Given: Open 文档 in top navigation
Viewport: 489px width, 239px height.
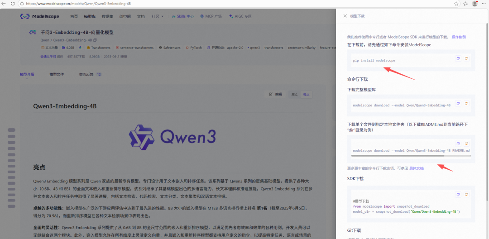Looking at the screenshot, I should (x=141, y=16).
